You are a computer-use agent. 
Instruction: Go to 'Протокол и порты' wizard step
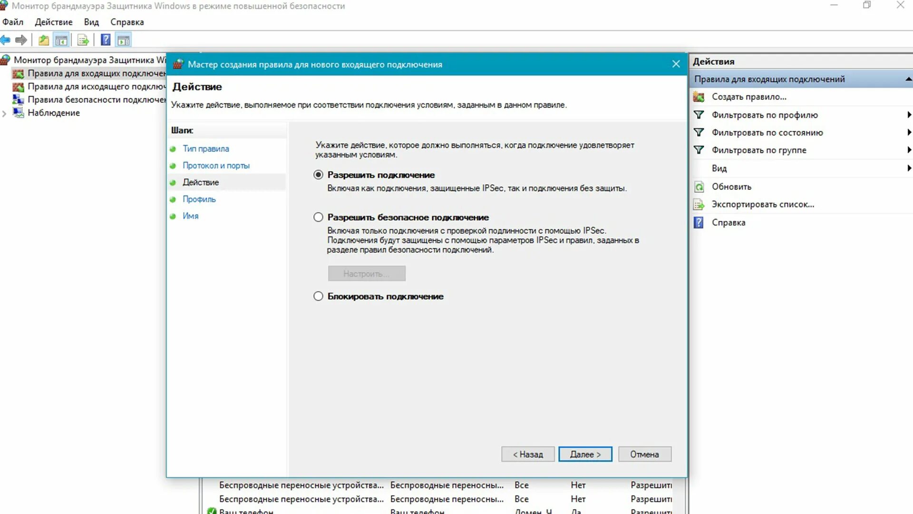(216, 166)
